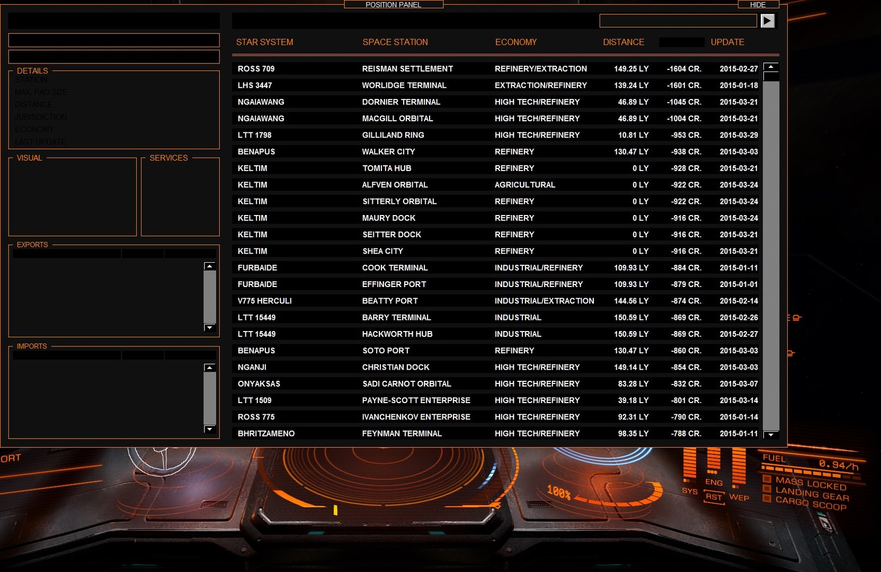Click the ENG power label
881x572 pixels.
(714, 482)
